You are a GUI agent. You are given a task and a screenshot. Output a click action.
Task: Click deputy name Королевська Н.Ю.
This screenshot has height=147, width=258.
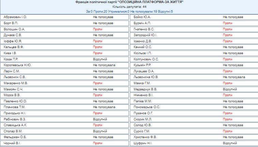click(x=17, y=65)
